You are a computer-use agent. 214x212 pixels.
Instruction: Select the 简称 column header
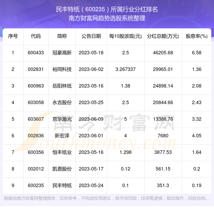point(62,36)
